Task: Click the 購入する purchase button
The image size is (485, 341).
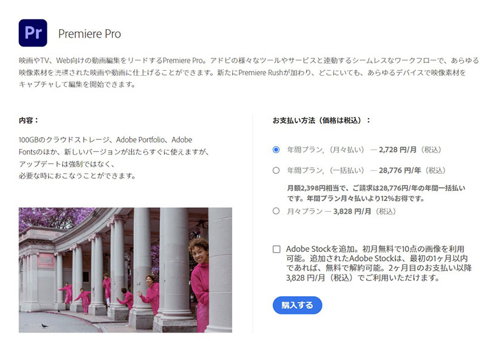Action: [x=297, y=305]
